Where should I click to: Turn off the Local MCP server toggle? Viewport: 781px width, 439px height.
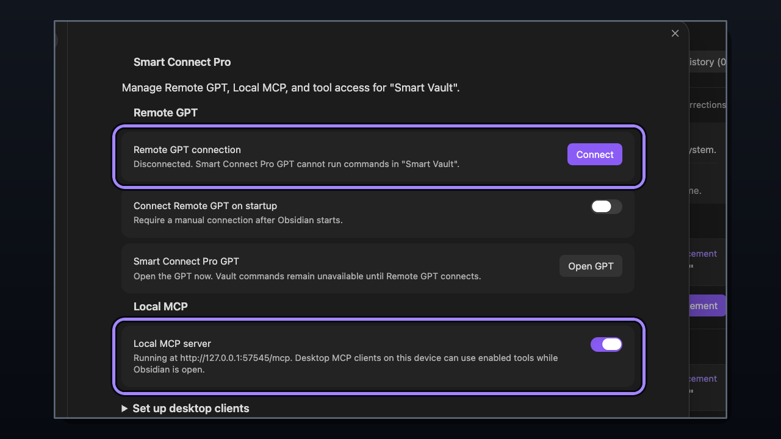[606, 344]
